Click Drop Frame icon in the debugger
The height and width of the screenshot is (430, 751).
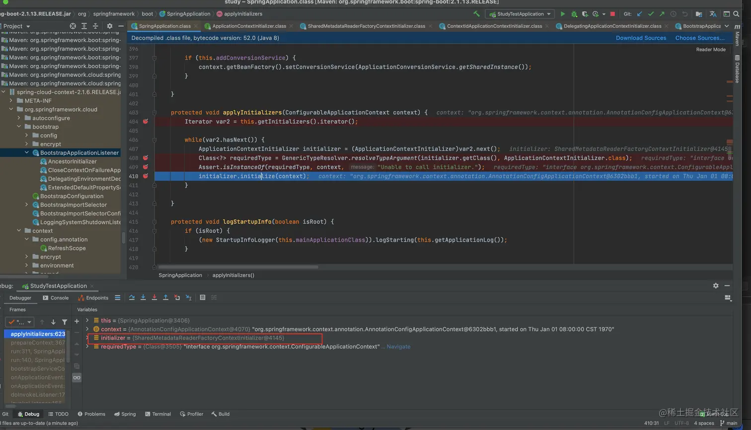pyautogui.click(x=177, y=297)
